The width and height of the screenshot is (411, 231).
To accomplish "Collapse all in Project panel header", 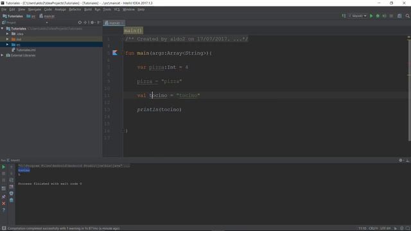I will (85, 22).
